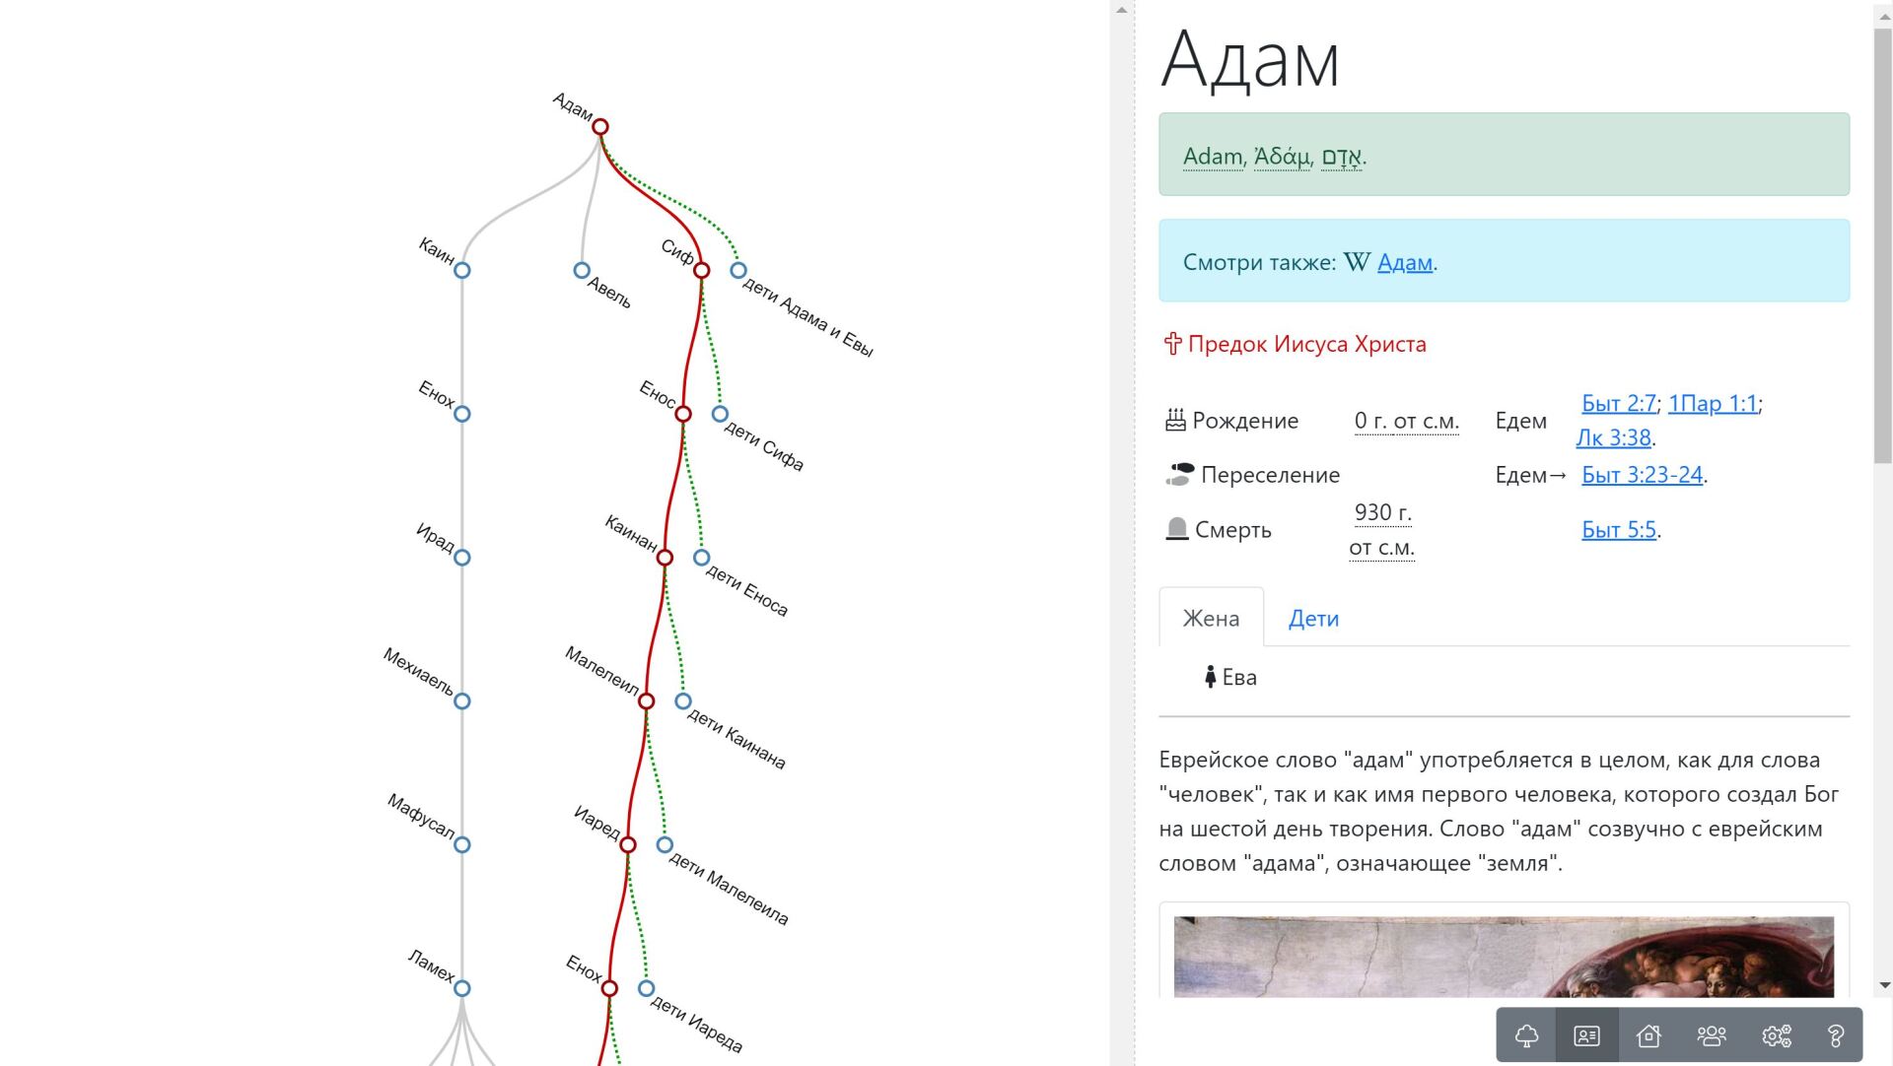This screenshot has height=1066, width=1893.
Task: Open the people group icon in toolbar
Action: pyautogui.click(x=1712, y=1035)
